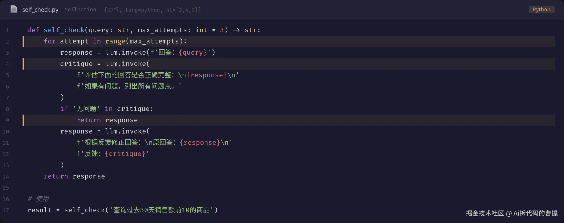Click the 掘金技术社区 watermark text
The width and height of the screenshot is (564, 223).
(485, 213)
